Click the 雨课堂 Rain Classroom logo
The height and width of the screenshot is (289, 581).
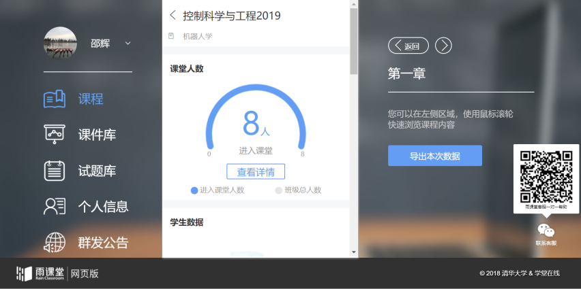click(41, 273)
